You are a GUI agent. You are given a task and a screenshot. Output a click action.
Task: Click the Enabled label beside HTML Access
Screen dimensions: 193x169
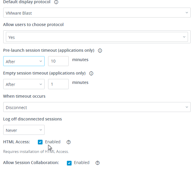(x=53, y=142)
